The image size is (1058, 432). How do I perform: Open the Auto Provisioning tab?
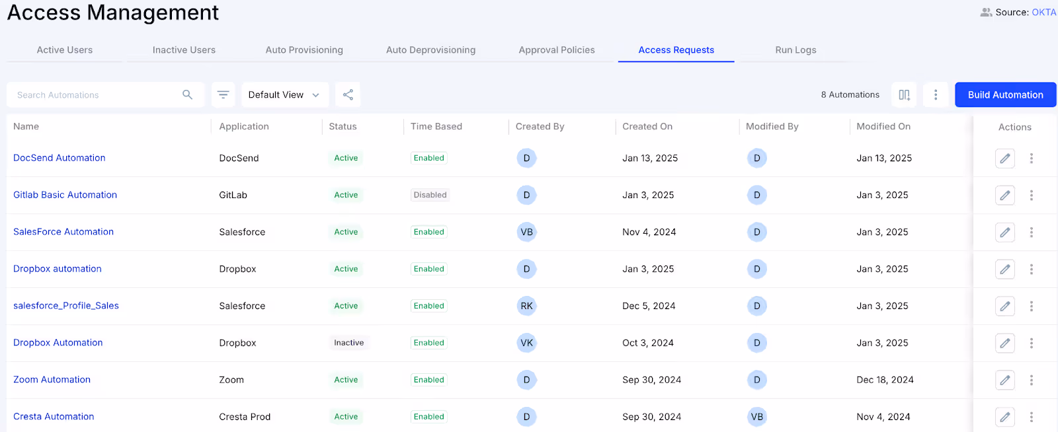304,50
